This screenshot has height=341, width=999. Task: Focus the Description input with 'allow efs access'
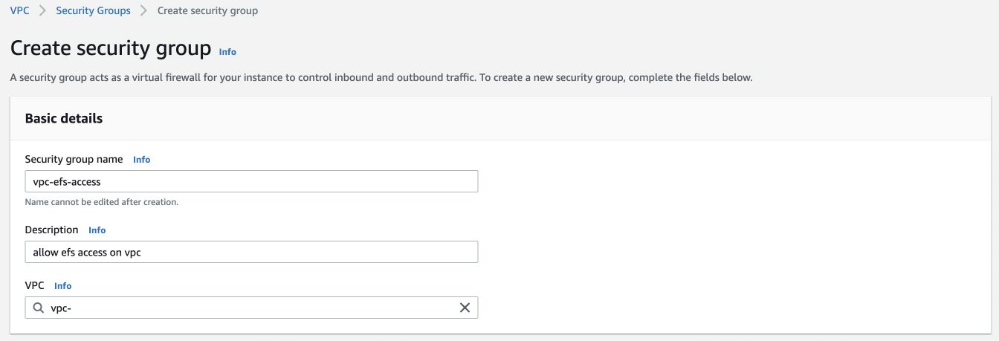pyautogui.click(x=251, y=252)
